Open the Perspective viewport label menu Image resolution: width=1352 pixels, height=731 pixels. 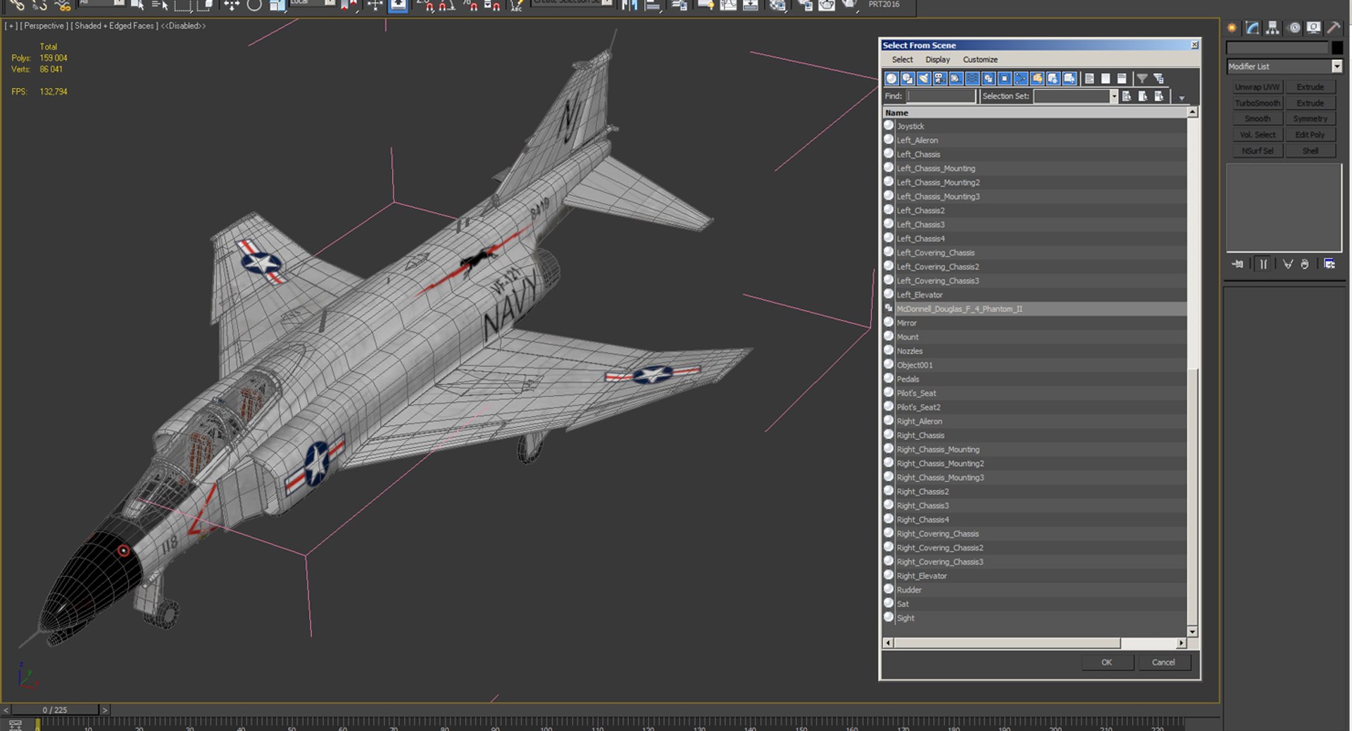pyautogui.click(x=44, y=26)
